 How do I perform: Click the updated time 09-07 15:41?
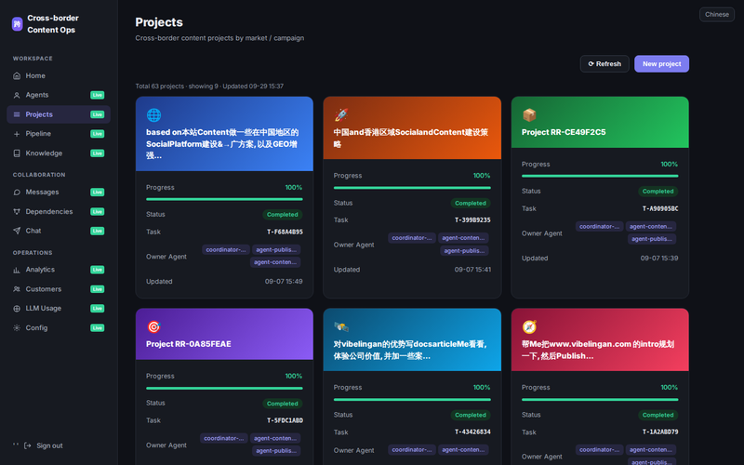(472, 270)
